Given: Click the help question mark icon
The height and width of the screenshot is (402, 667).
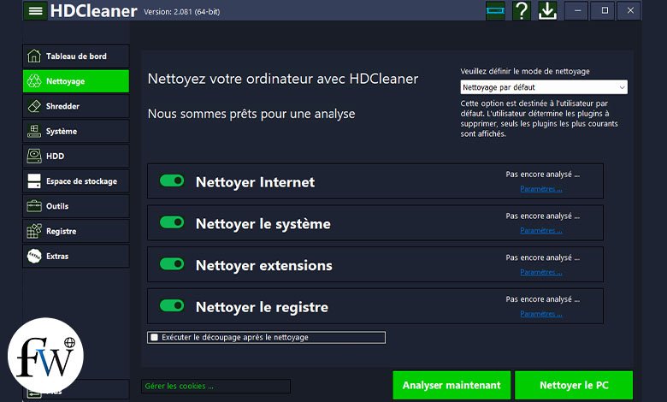Looking at the screenshot, I should 522,10.
